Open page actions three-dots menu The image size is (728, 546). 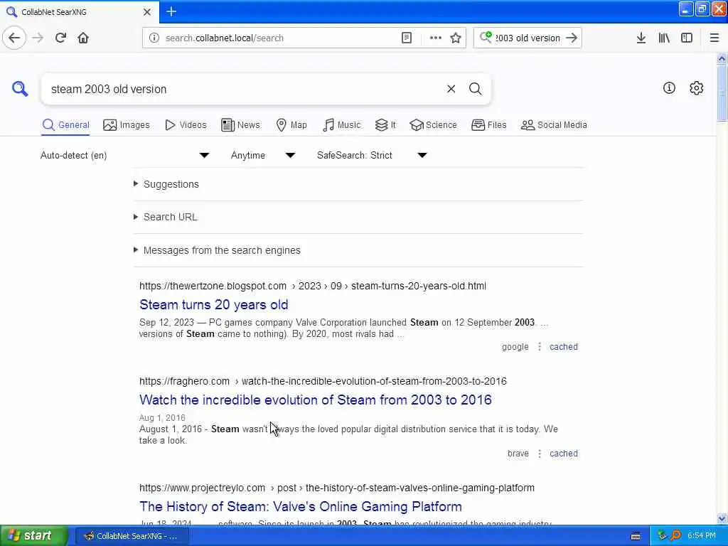point(436,38)
